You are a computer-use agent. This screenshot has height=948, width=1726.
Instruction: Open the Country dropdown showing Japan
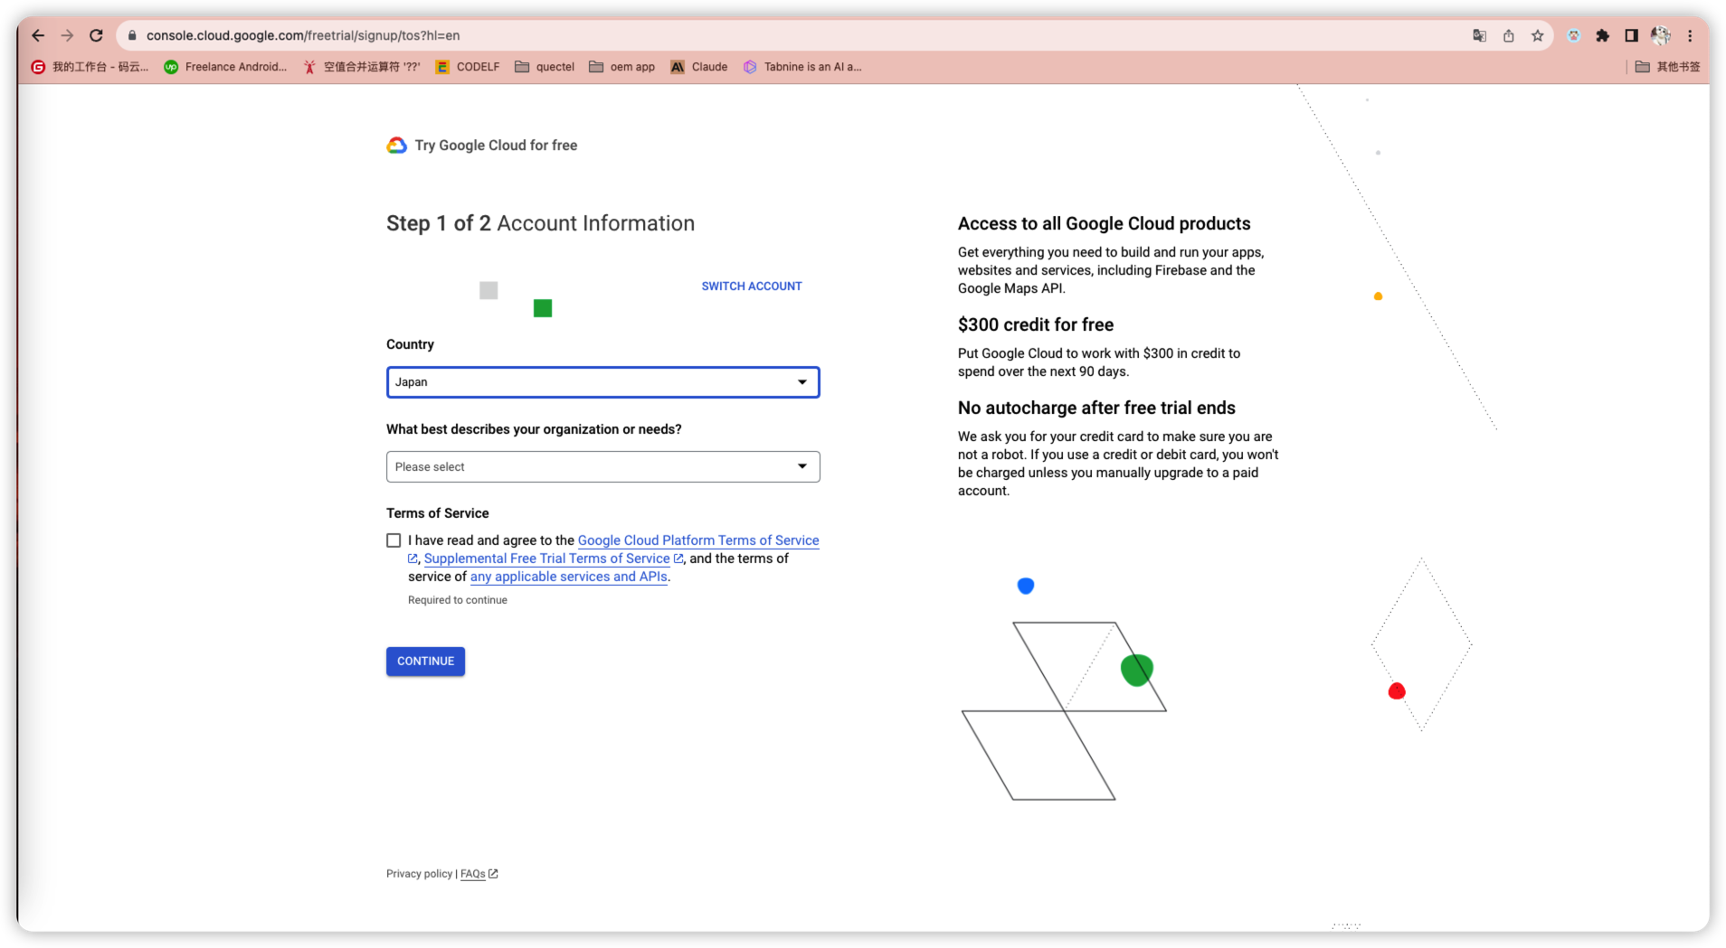click(602, 382)
